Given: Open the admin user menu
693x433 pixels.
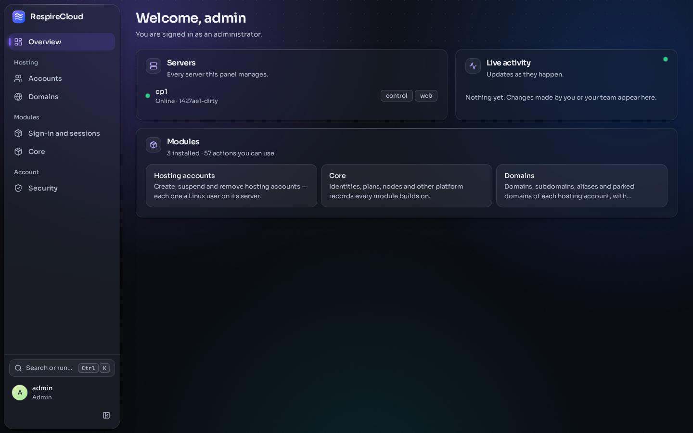Looking at the screenshot, I should (62, 393).
